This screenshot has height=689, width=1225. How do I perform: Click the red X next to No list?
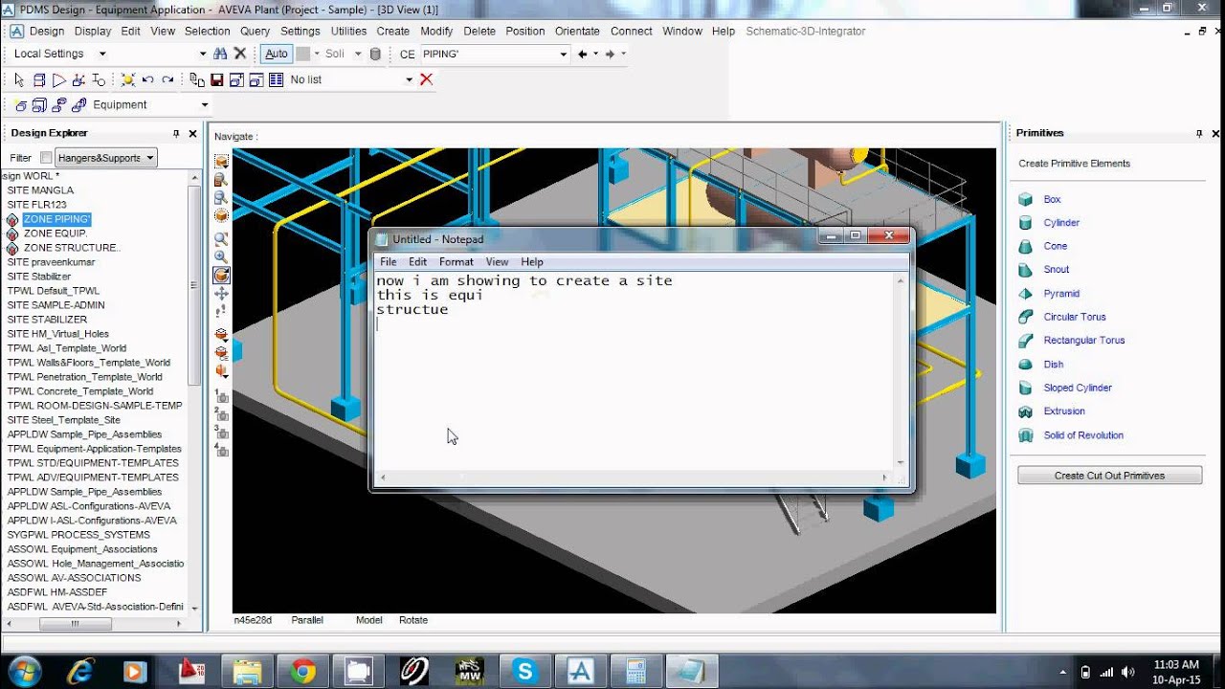tap(427, 79)
